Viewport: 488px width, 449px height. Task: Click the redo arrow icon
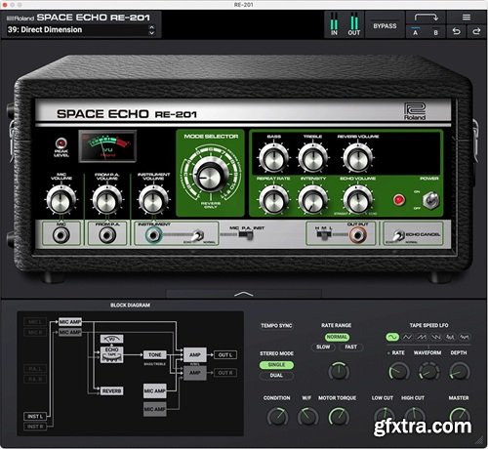pos(476,31)
